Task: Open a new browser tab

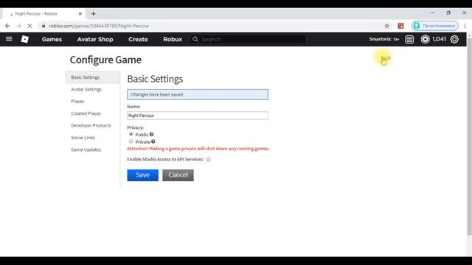Action: (94, 13)
